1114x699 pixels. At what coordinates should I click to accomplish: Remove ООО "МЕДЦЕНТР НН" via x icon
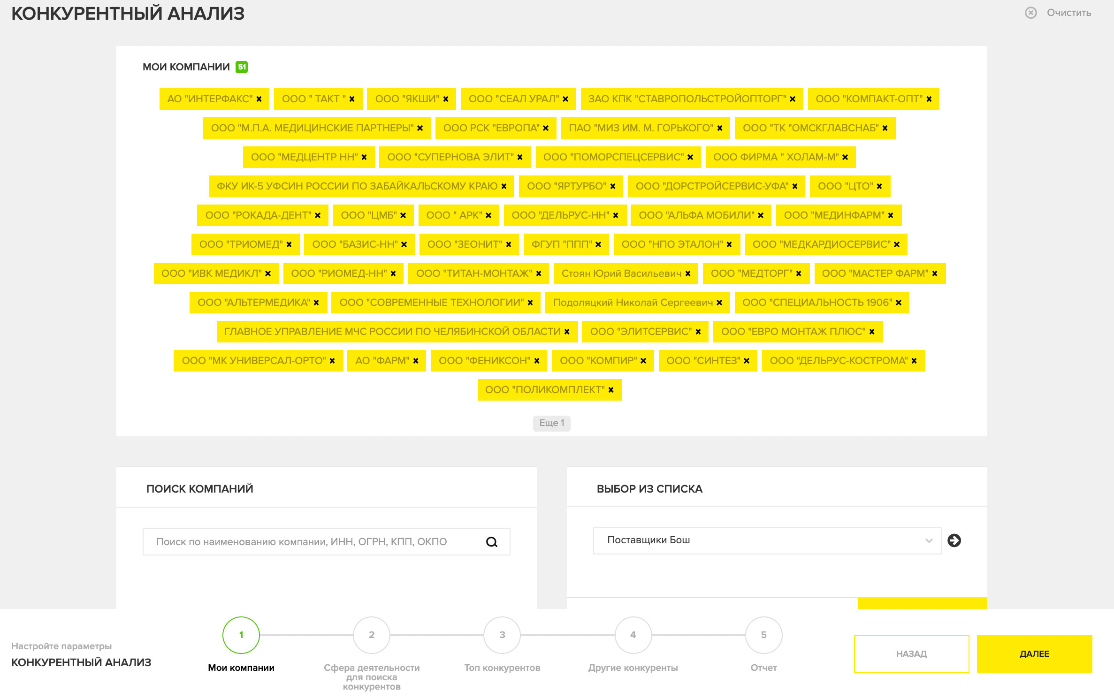click(x=364, y=158)
